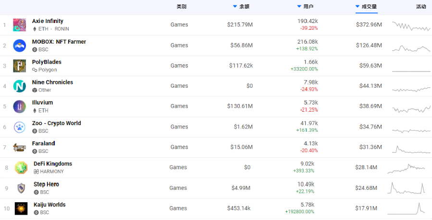Open the Axie Infinity game logo

pyautogui.click(x=20, y=25)
